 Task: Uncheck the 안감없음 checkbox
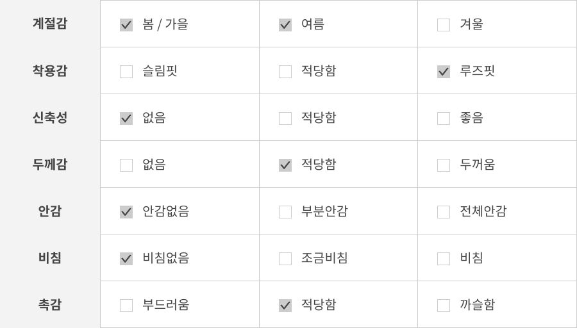click(126, 212)
